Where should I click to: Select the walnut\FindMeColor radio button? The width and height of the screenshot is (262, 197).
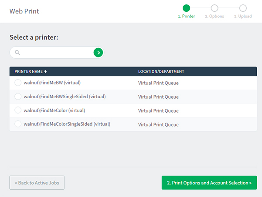click(18, 110)
